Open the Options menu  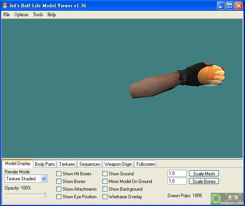tap(21, 15)
